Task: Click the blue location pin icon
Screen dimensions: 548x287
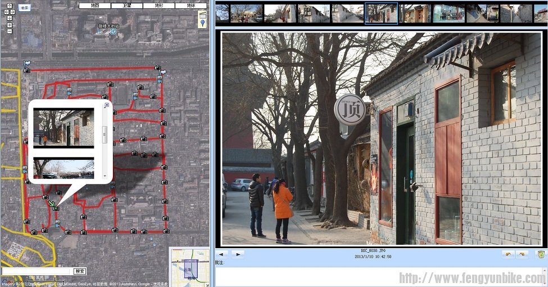Action: (x=202, y=23)
